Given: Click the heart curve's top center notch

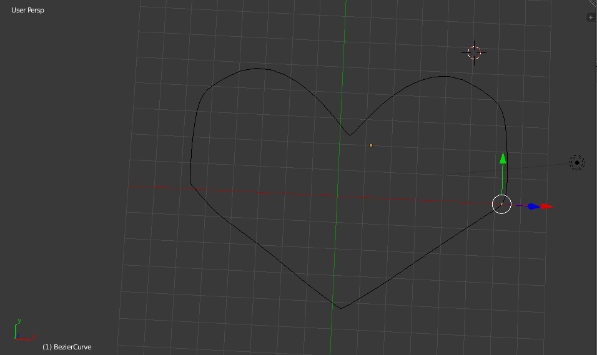Looking at the screenshot, I should [350, 134].
